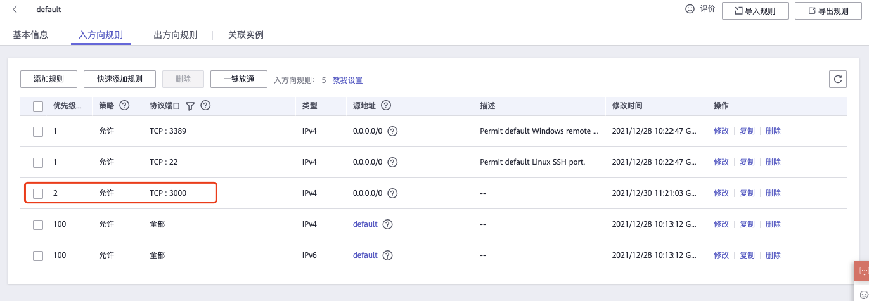Click 删除 for the IPv6 rule
869x301 pixels.
(x=773, y=255)
